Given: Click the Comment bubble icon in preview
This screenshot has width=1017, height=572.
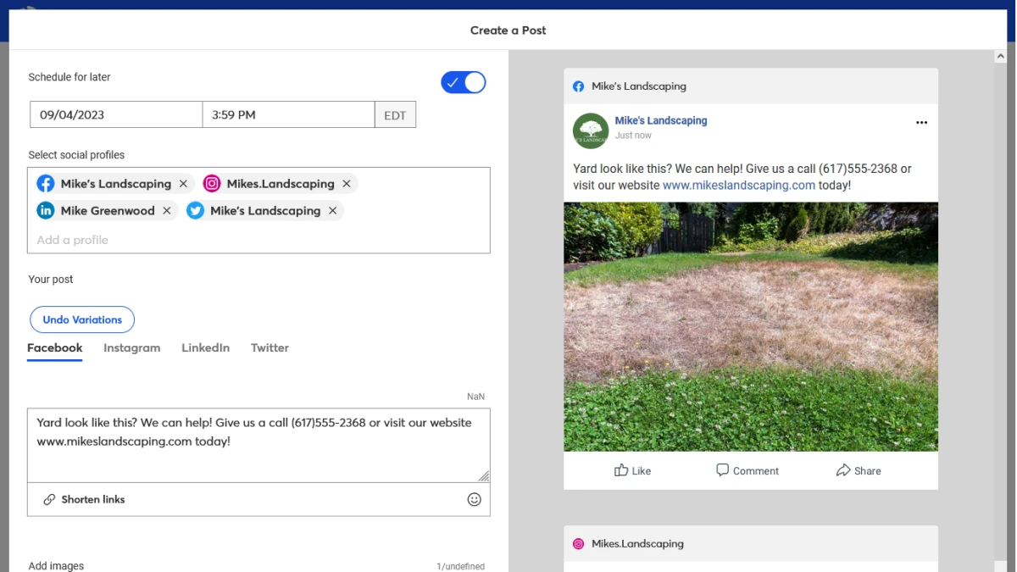Looking at the screenshot, I should point(722,470).
